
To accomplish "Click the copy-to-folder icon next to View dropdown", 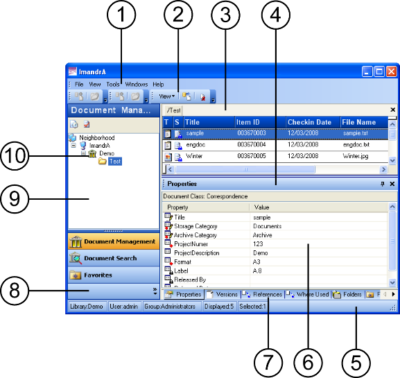I will (x=186, y=96).
